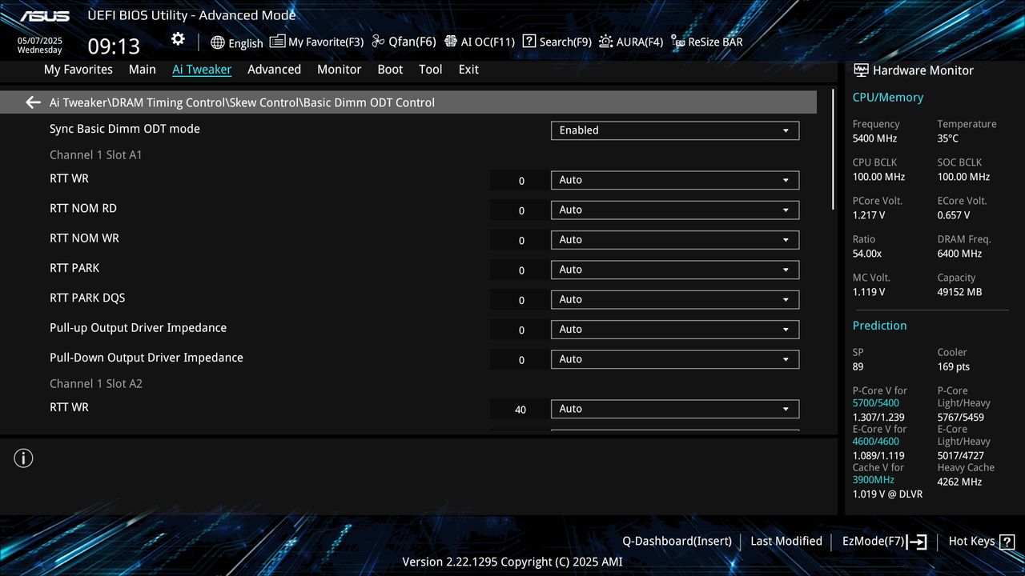
Task: Click the breadcrumb path header
Action: (x=408, y=102)
